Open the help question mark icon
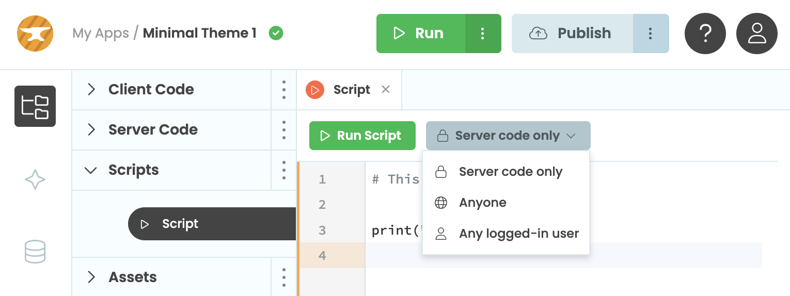This screenshot has height=296, width=790. [705, 34]
